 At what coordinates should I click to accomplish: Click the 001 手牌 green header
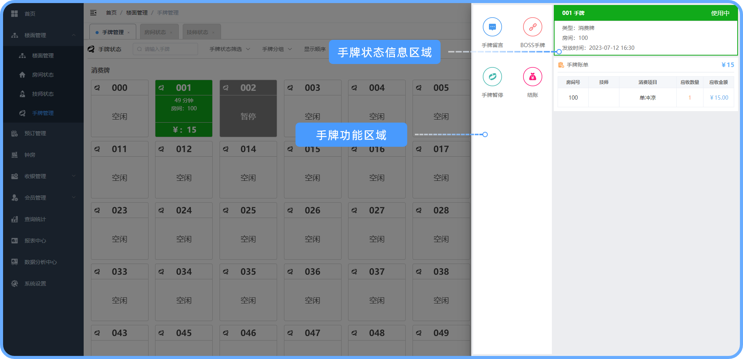tap(646, 13)
